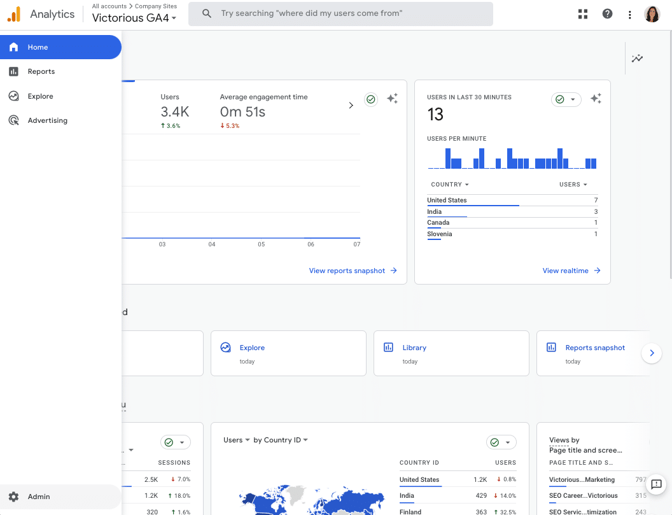Open the Google apps grid
The height and width of the screenshot is (515, 672).
click(583, 14)
